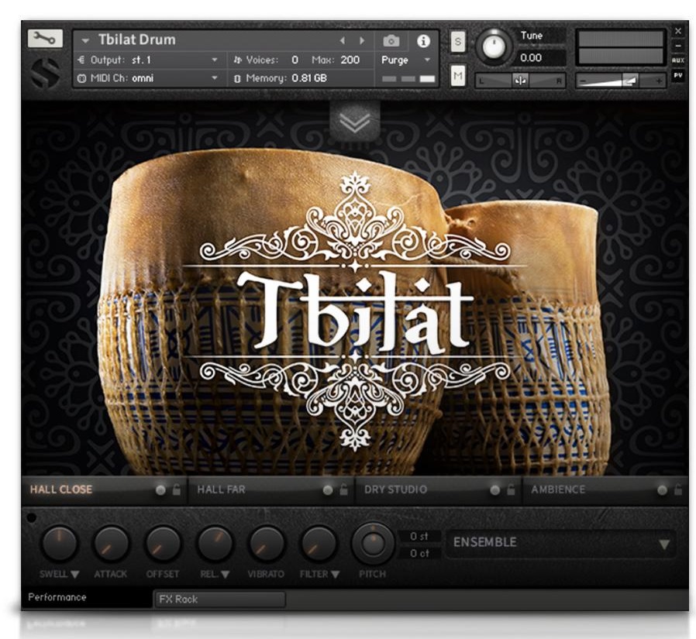Click the Output channel icon
The height and width of the screenshot is (639, 696).
click(x=81, y=60)
